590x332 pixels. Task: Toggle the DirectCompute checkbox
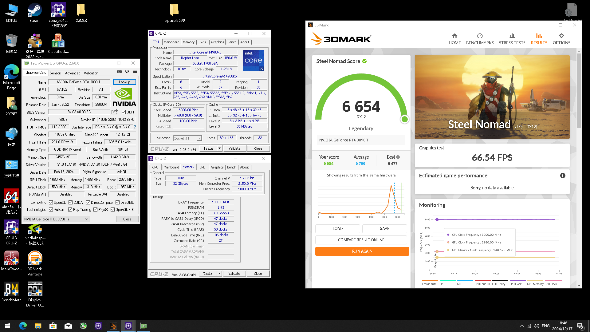click(x=88, y=203)
